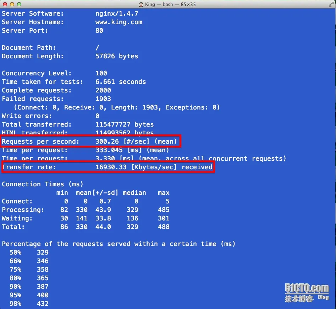The image size is (336, 309).
Task: Click the nginx/1.4.7 server software value
Action: [117, 14]
